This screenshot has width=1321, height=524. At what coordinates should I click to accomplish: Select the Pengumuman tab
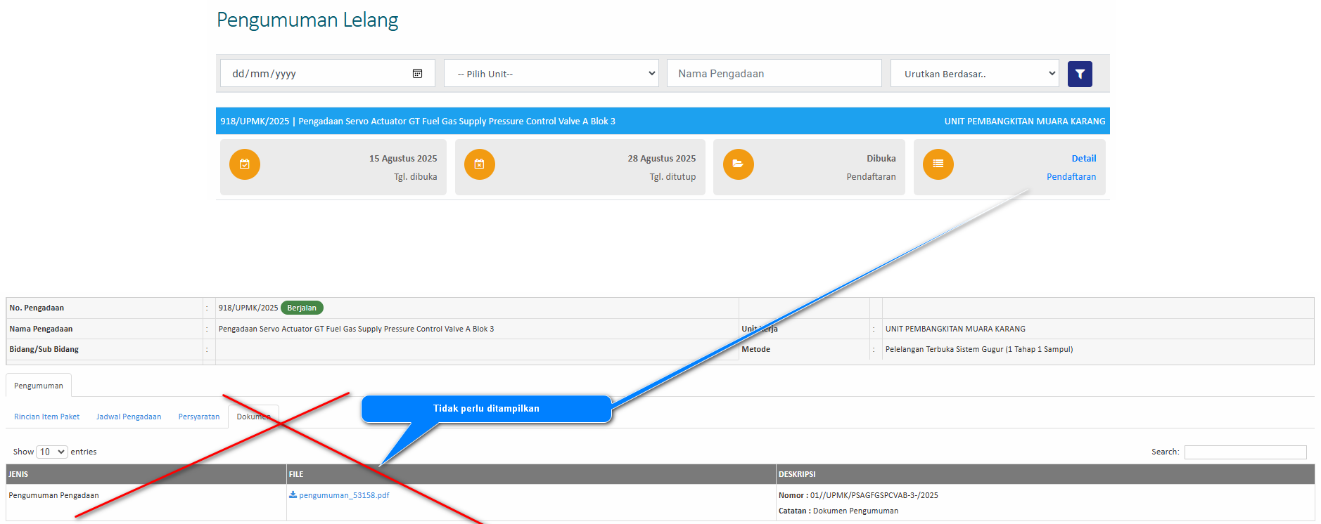[x=39, y=386]
